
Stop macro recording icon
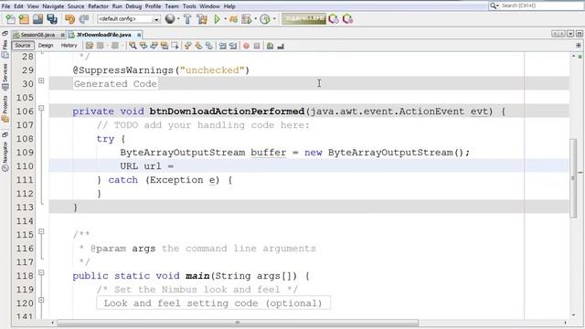tap(257, 46)
